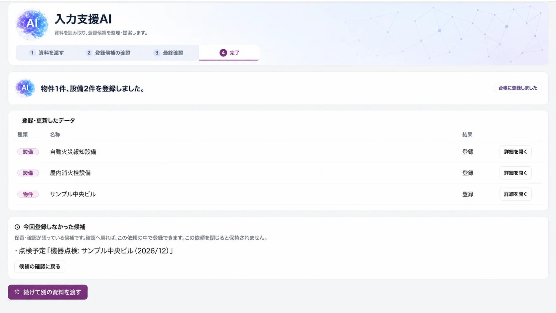Switch to 資料を渡す step tab
This screenshot has width=556, height=313.
47,53
